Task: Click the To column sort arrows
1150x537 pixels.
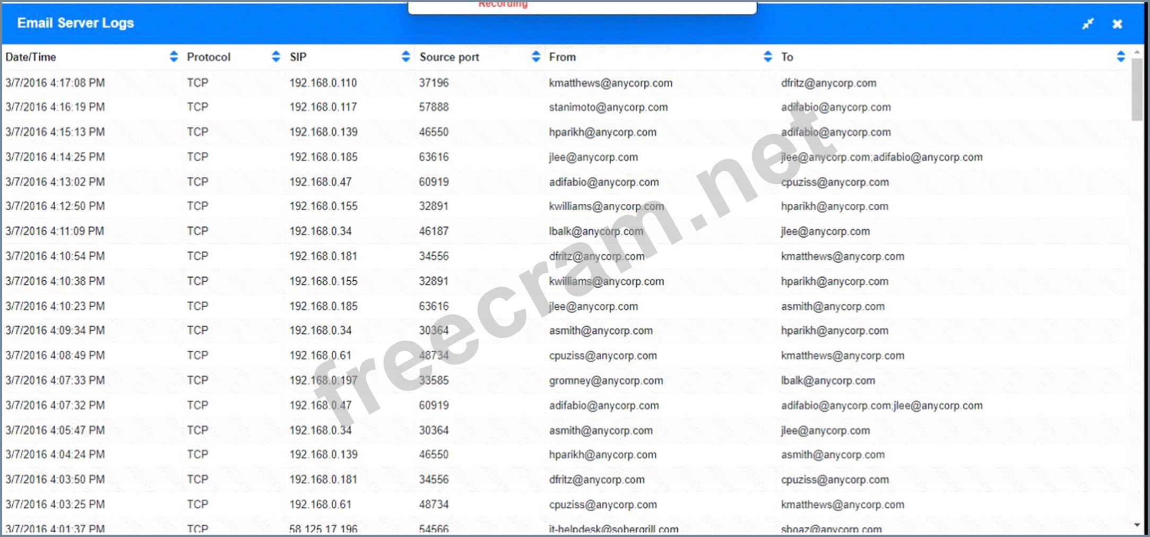Action: point(1120,57)
